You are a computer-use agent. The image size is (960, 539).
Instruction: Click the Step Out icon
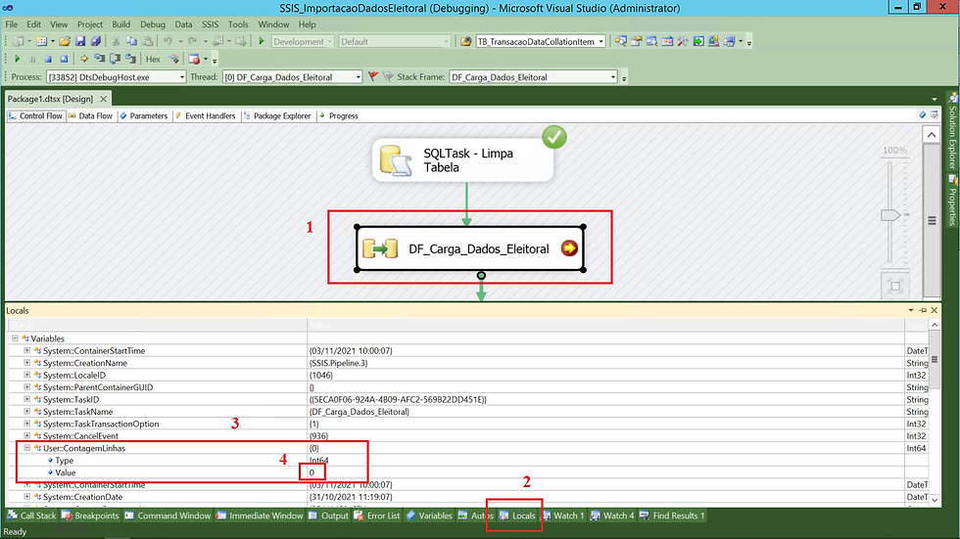tap(130, 60)
